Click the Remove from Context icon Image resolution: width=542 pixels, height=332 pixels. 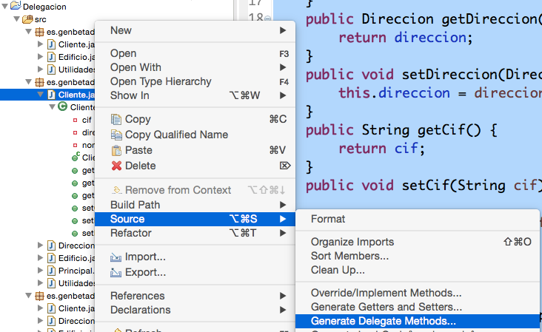(x=116, y=190)
